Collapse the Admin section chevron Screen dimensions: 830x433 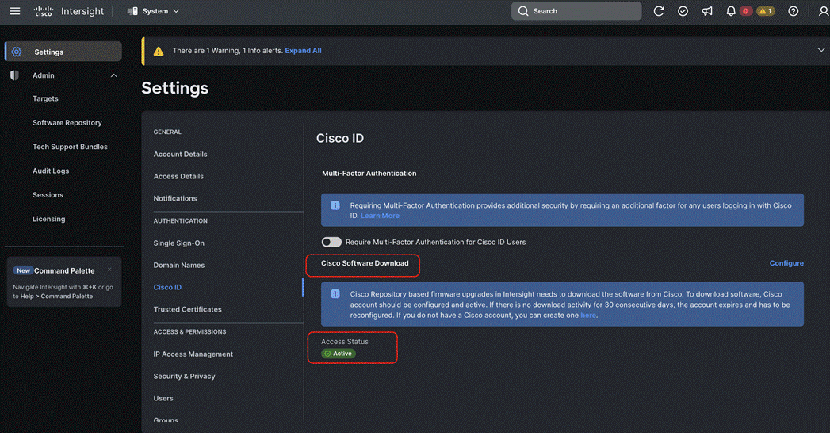[114, 75]
